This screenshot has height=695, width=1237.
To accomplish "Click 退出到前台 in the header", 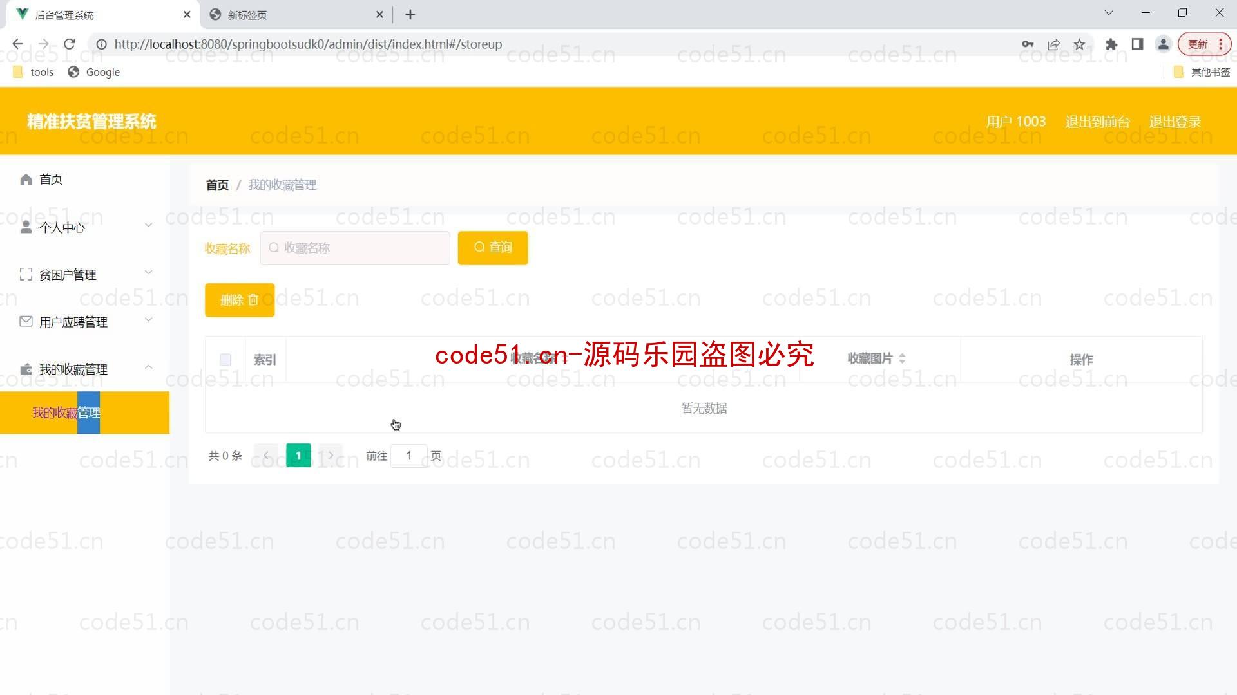I will pyautogui.click(x=1097, y=122).
